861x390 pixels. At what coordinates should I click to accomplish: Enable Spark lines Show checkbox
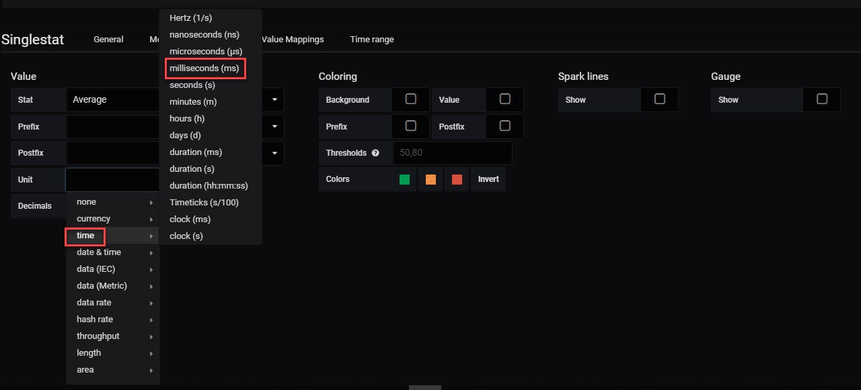pos(660,99)
